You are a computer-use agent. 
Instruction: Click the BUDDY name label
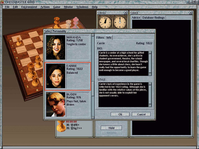coord(72,94)
